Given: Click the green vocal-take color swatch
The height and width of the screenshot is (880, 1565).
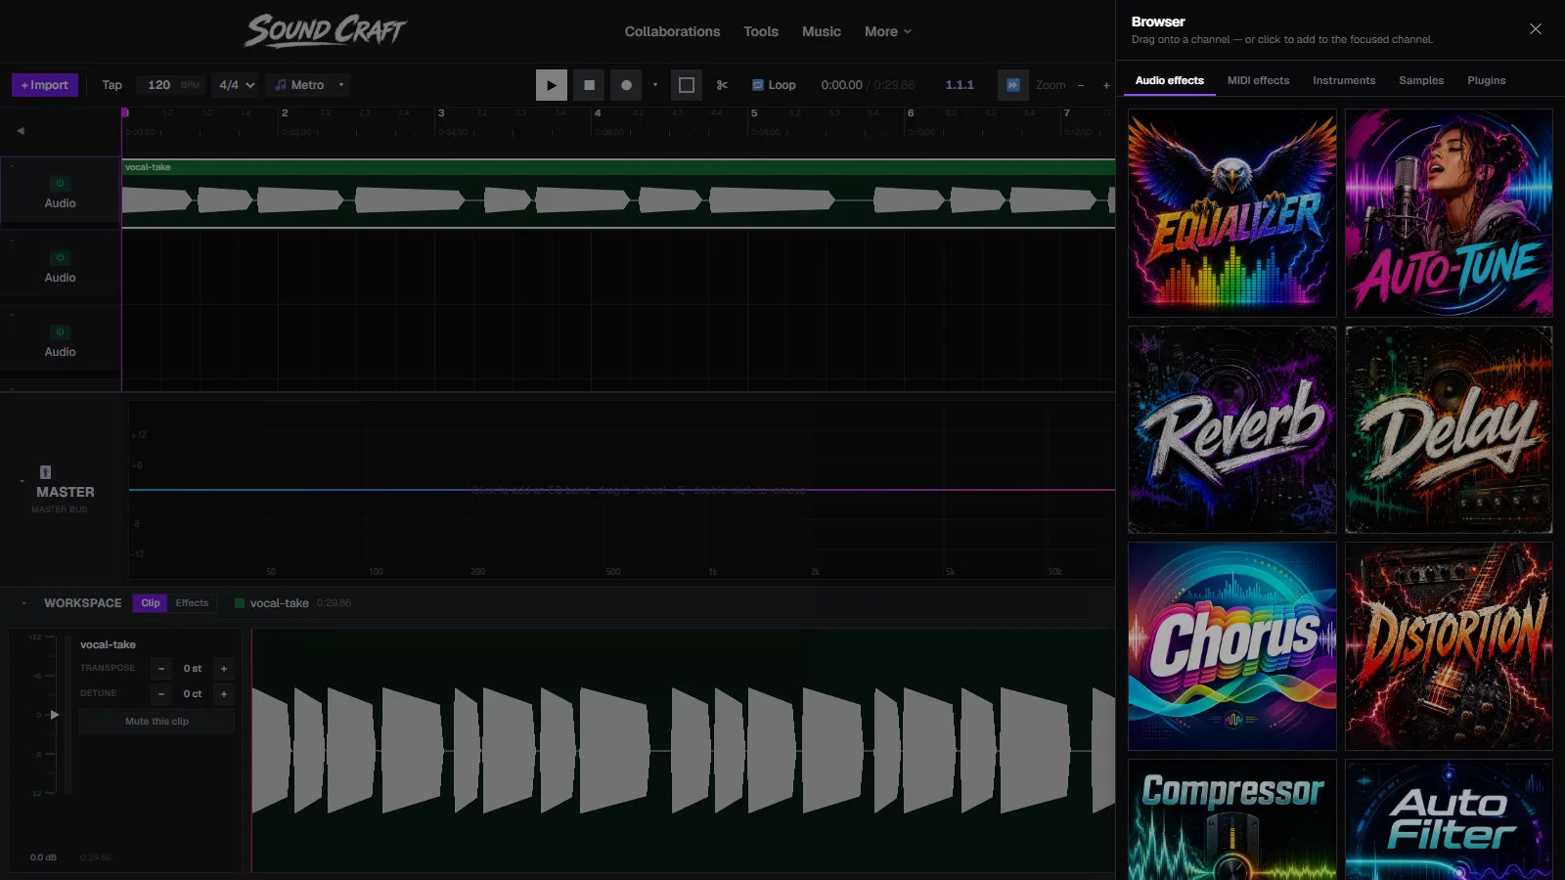Looking at the screenshot, I should [x=240, y=603].
